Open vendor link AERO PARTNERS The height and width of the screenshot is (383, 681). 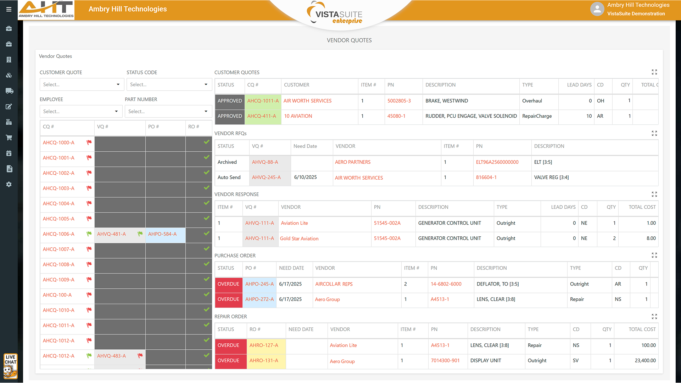[352, 162]
